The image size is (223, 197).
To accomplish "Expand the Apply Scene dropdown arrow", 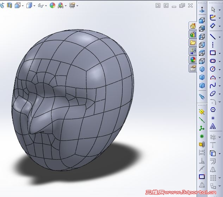I will pyautogui.click(x=66, y=6).
